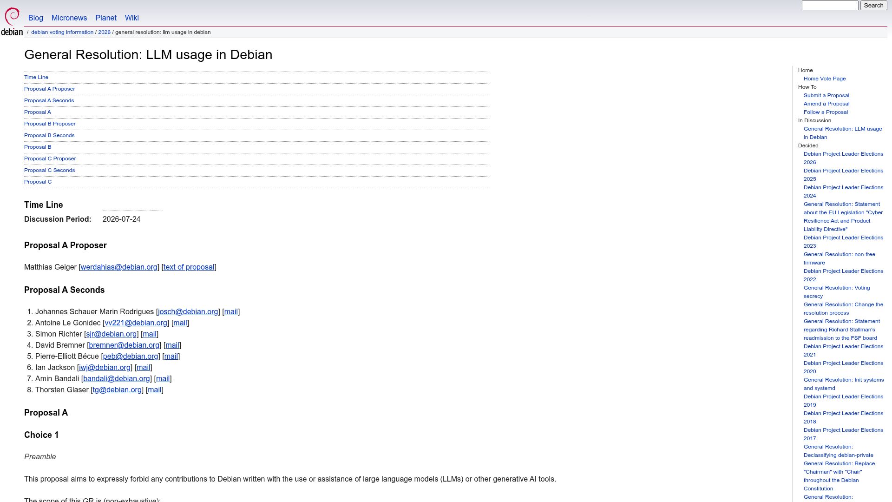
Task: Click iwj@debian.org email link
Action: click(x=105, y=367)
